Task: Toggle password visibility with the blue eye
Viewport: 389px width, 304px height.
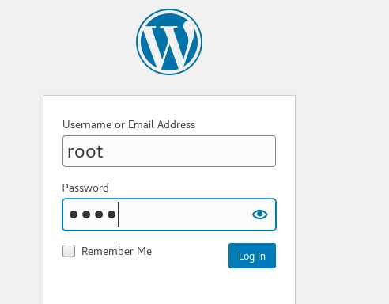Action: pos(260,215)
